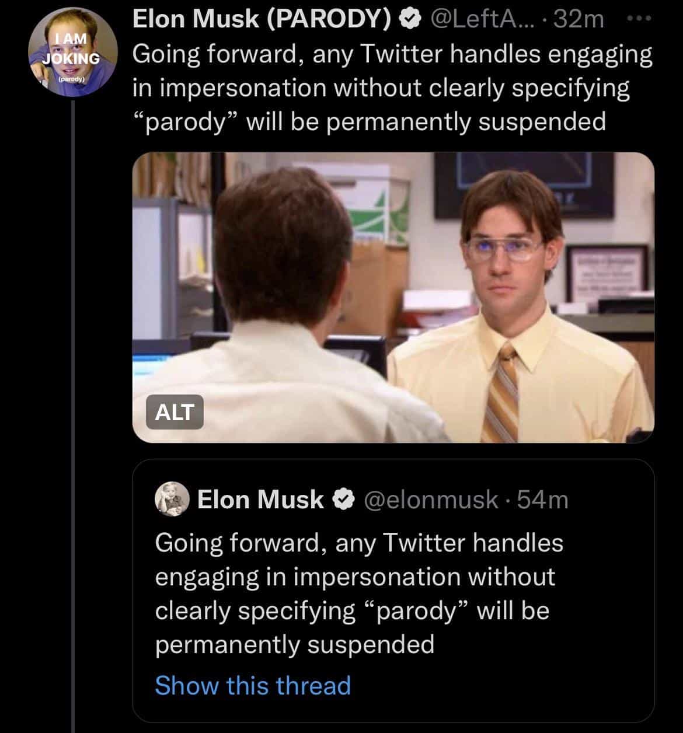
Task: Click the "(parody)" label on the avatar
Action: 73,78
